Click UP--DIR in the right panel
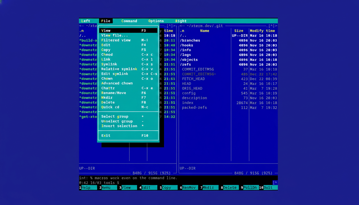 click(x=187, y=168)
